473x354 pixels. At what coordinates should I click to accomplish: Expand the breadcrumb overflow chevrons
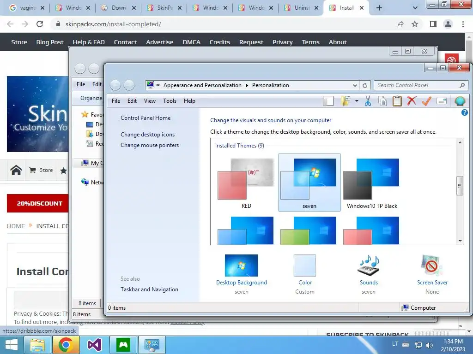tap(158, 85)
